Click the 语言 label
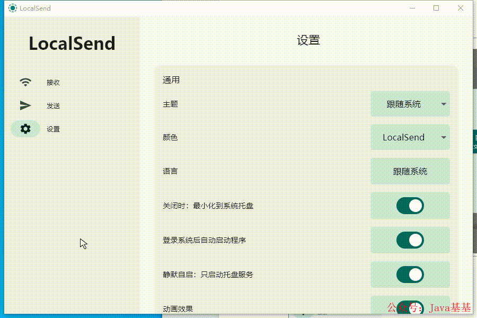Screen dimensions: 477x318 [170, 171]
